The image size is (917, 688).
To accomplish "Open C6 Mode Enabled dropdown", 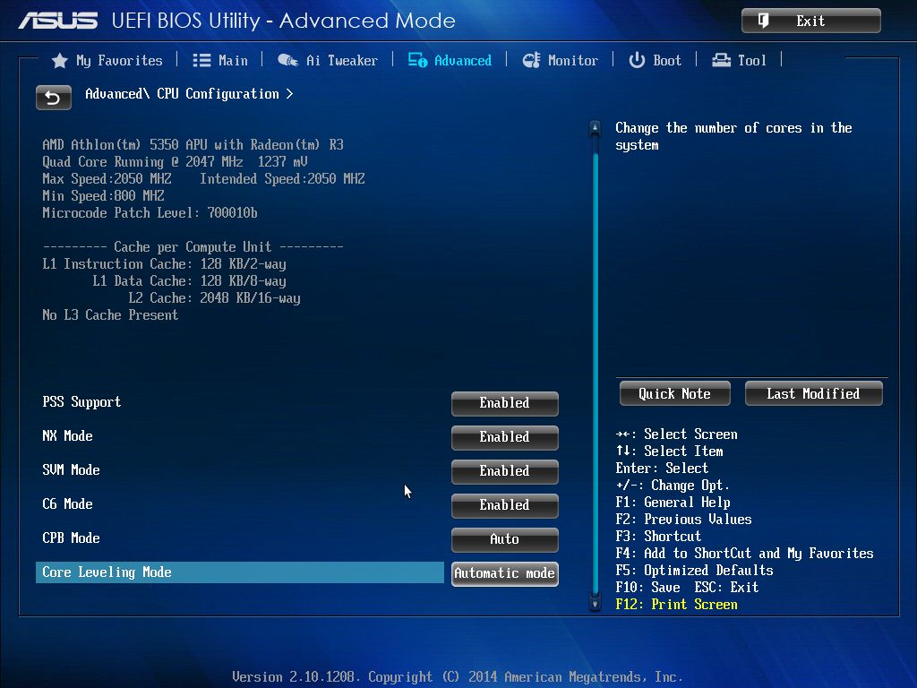I will coord(505,505).
